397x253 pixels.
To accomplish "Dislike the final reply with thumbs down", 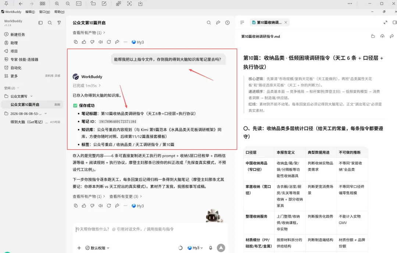I will [x=92, y=206].
